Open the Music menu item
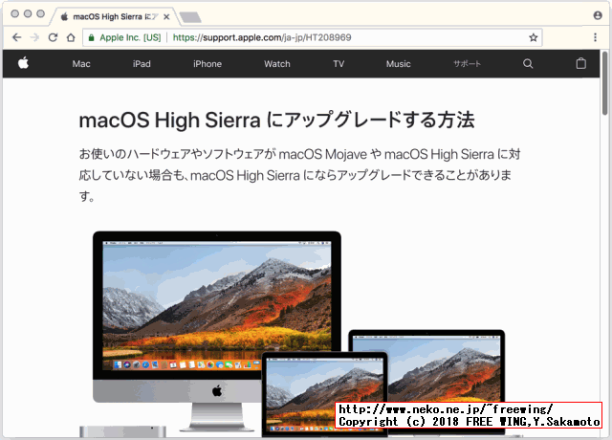 point(398,64)
